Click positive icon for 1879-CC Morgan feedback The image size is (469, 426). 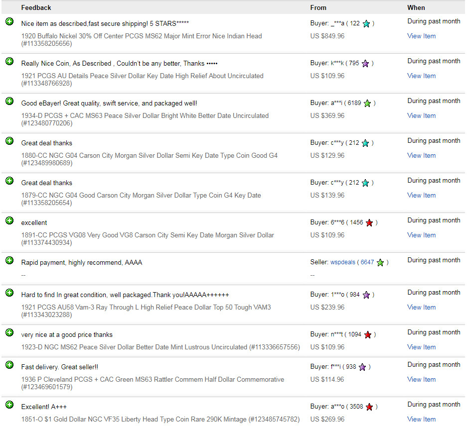9,181
